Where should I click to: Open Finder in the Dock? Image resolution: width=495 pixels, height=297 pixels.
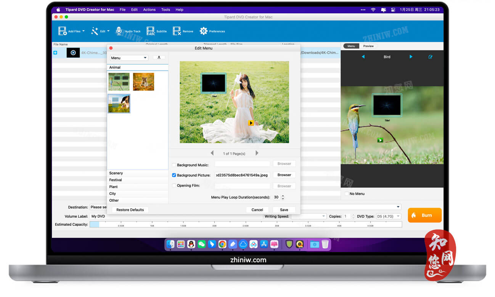coord(170,244)
